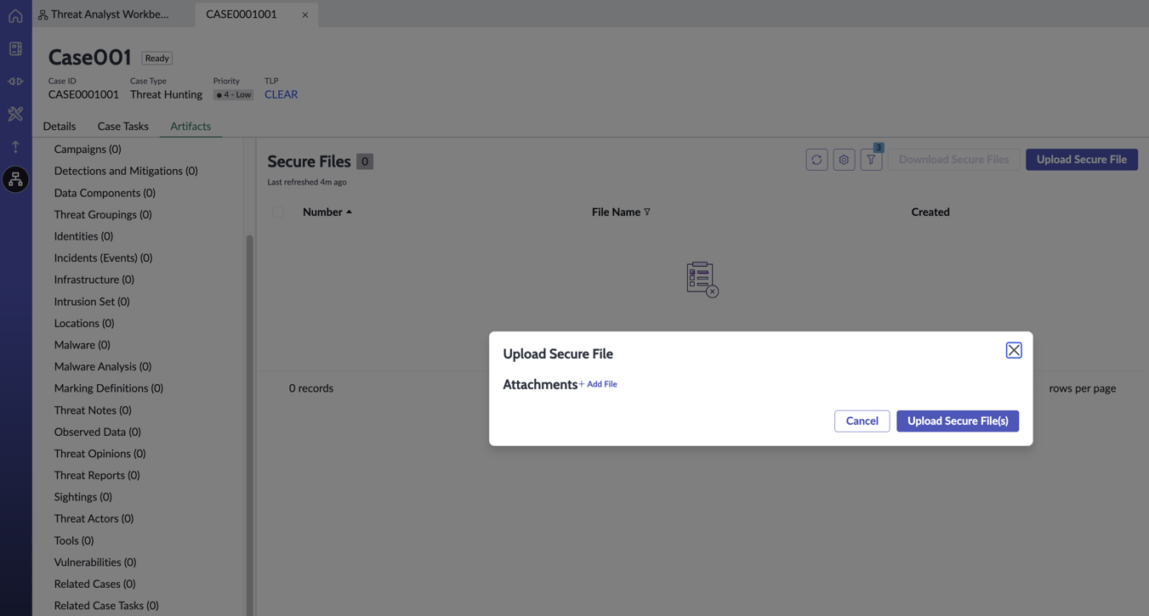Select Threat Reports (0)
This screenshot has width=1149, height=616.
[x=97, y=475]
